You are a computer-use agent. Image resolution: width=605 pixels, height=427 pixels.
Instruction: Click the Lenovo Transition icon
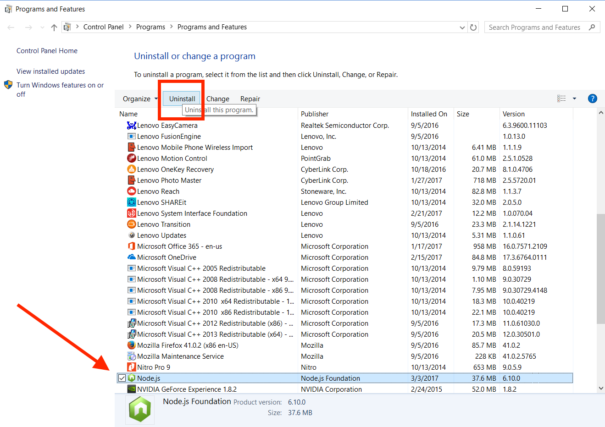[x=132, y=224]
